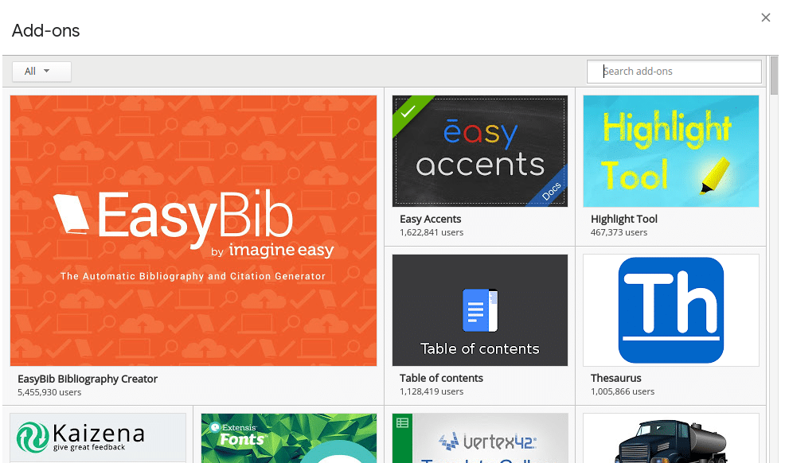
Task: Open the Table of contents add-on thumbnail
Action: [480, 310]
